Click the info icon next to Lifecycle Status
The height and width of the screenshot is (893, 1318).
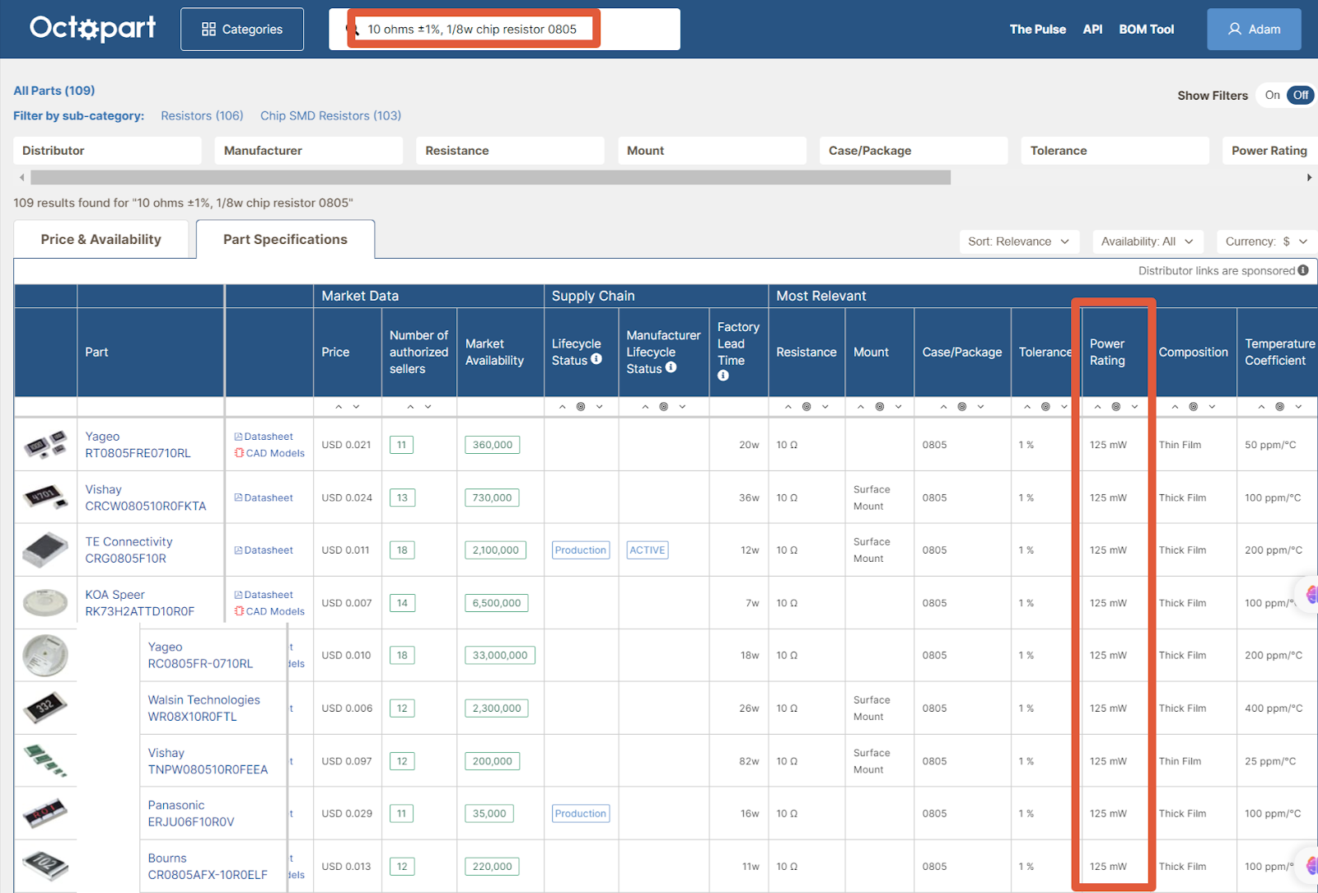(x=596, y=359)
